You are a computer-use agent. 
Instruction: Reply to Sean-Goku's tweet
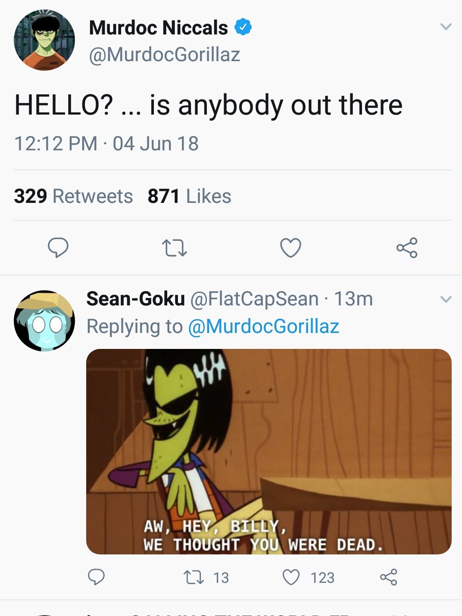(96, 577)
